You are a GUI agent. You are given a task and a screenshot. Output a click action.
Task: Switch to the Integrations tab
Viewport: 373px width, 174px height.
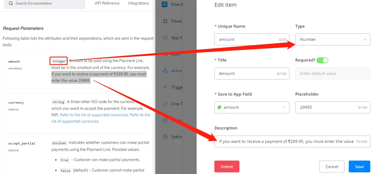tap(138, 3)
